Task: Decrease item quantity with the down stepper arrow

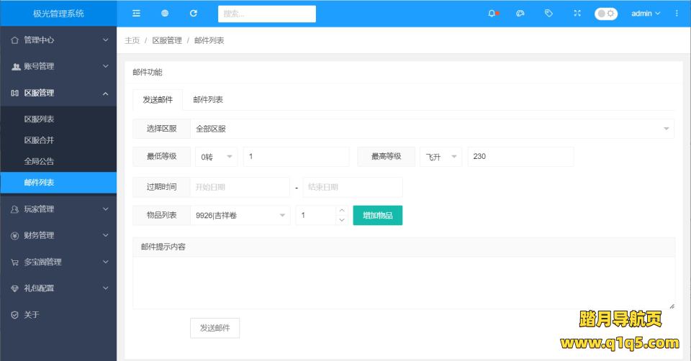Action: pyautogui.click(x=341, y=220)
